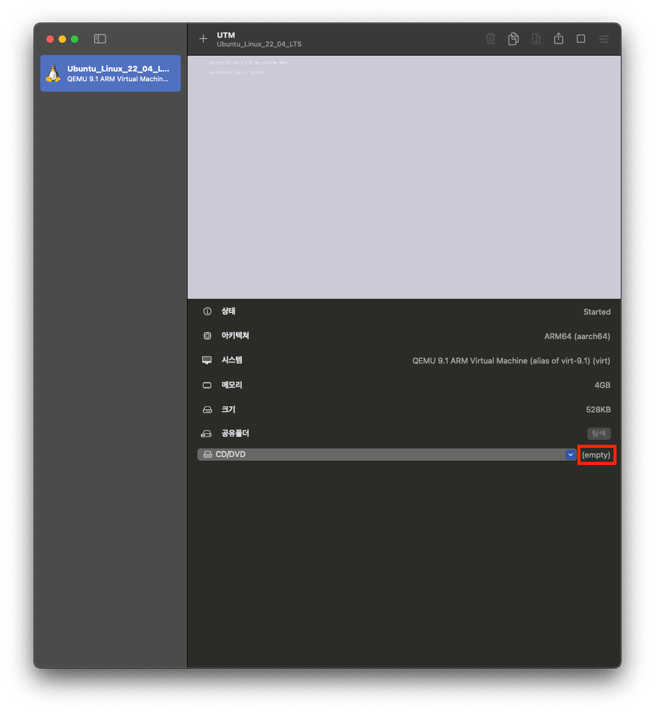Open VM settings via the sliders icon
The height and width of the screenshot is (713, 655).
[x=604, y=39]
